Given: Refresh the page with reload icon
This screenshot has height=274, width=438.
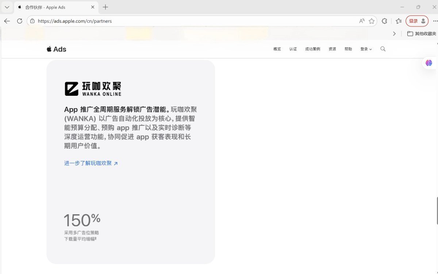Looking at the screenshot, I should (x=20, y=21).
